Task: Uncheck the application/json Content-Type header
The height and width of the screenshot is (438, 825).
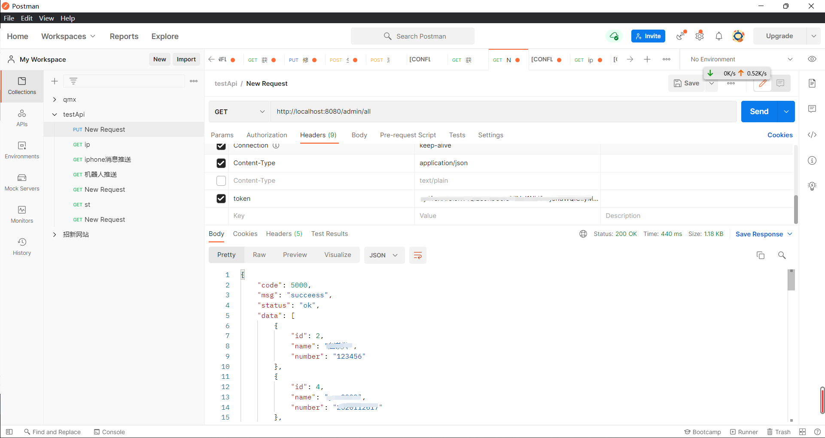Action: (221, 163)
